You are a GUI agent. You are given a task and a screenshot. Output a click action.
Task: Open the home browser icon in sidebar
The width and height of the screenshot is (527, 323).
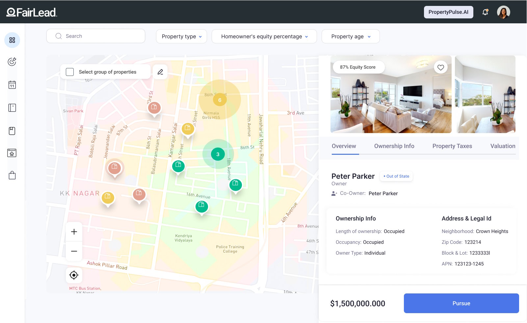pos(12,153)
